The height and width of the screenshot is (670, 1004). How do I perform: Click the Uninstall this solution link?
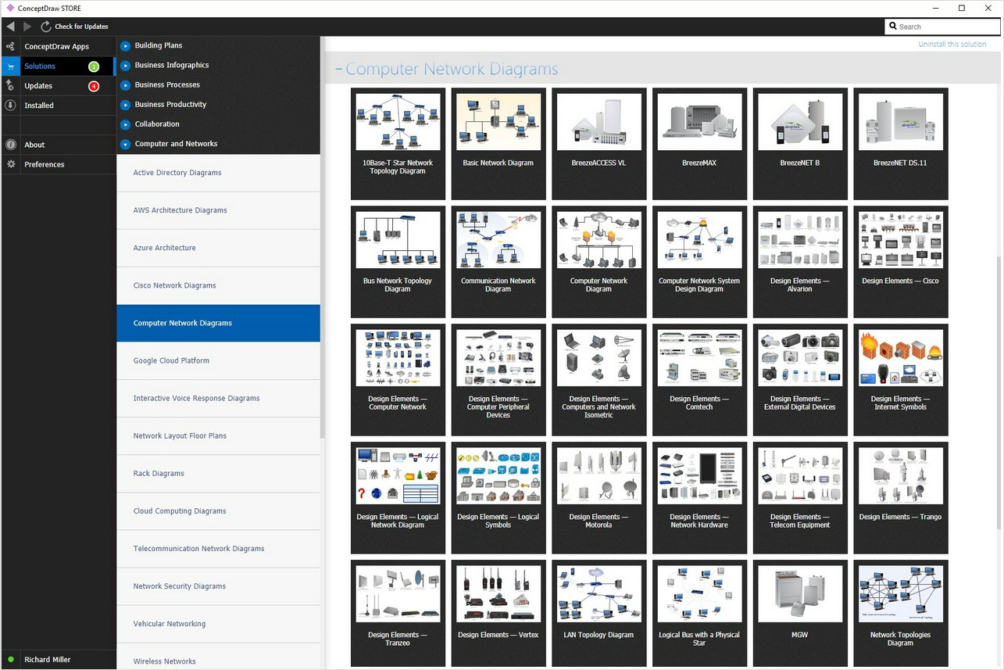(x=952, y=45)
